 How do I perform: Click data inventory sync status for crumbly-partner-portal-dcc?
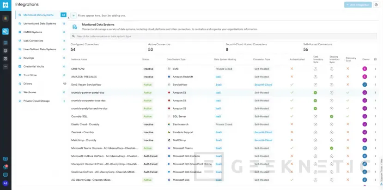coord(316,93)
